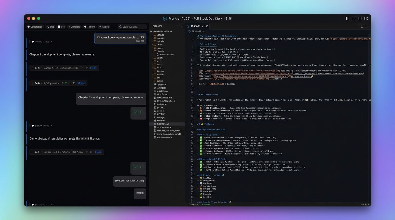Screen dimensions: 395x220
Task: Click the "Metric | Value" table header line
Action: tap(208, 44)
